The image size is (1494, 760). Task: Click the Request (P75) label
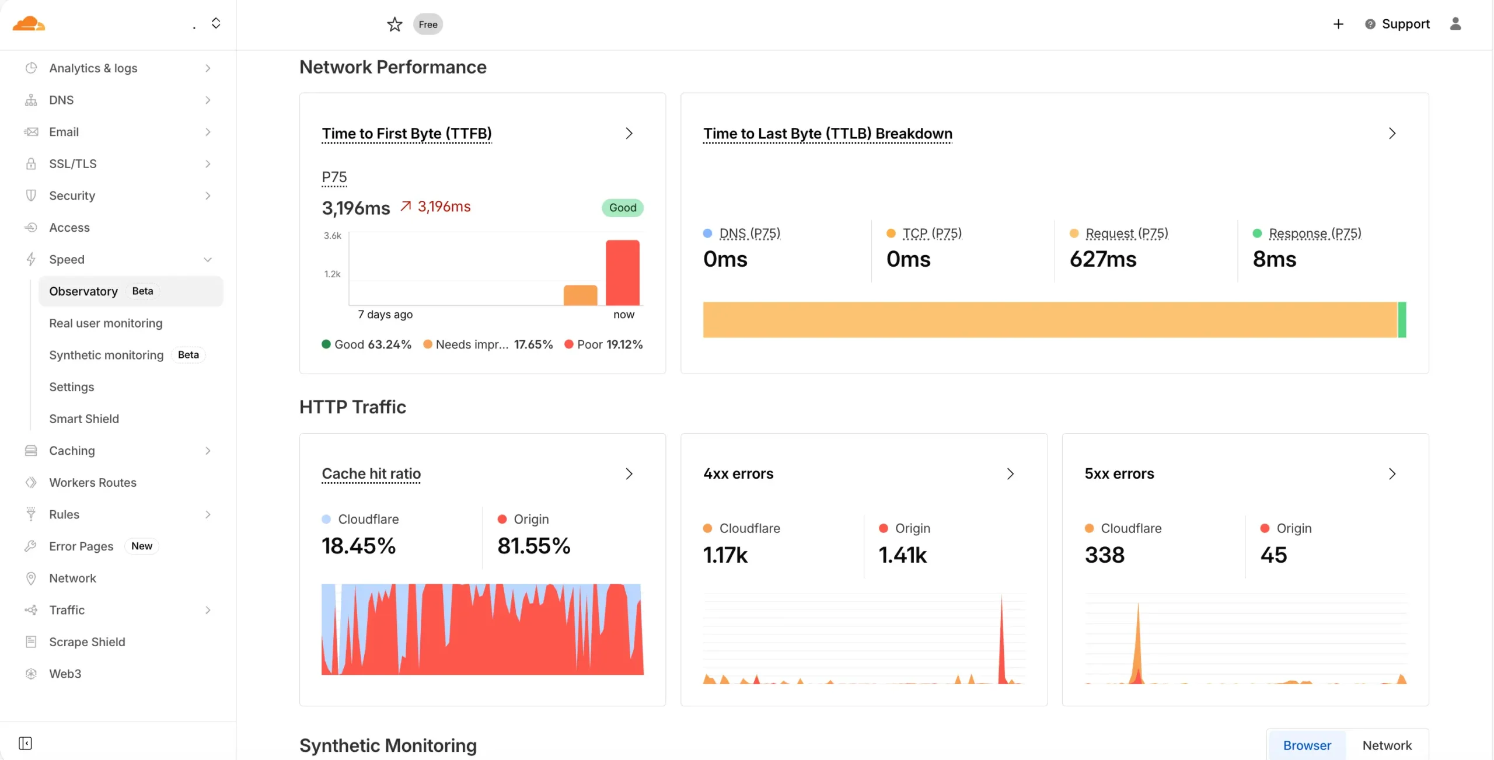pos(1126,233)
